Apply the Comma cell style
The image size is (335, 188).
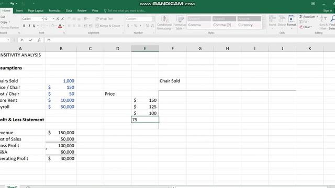199,25
